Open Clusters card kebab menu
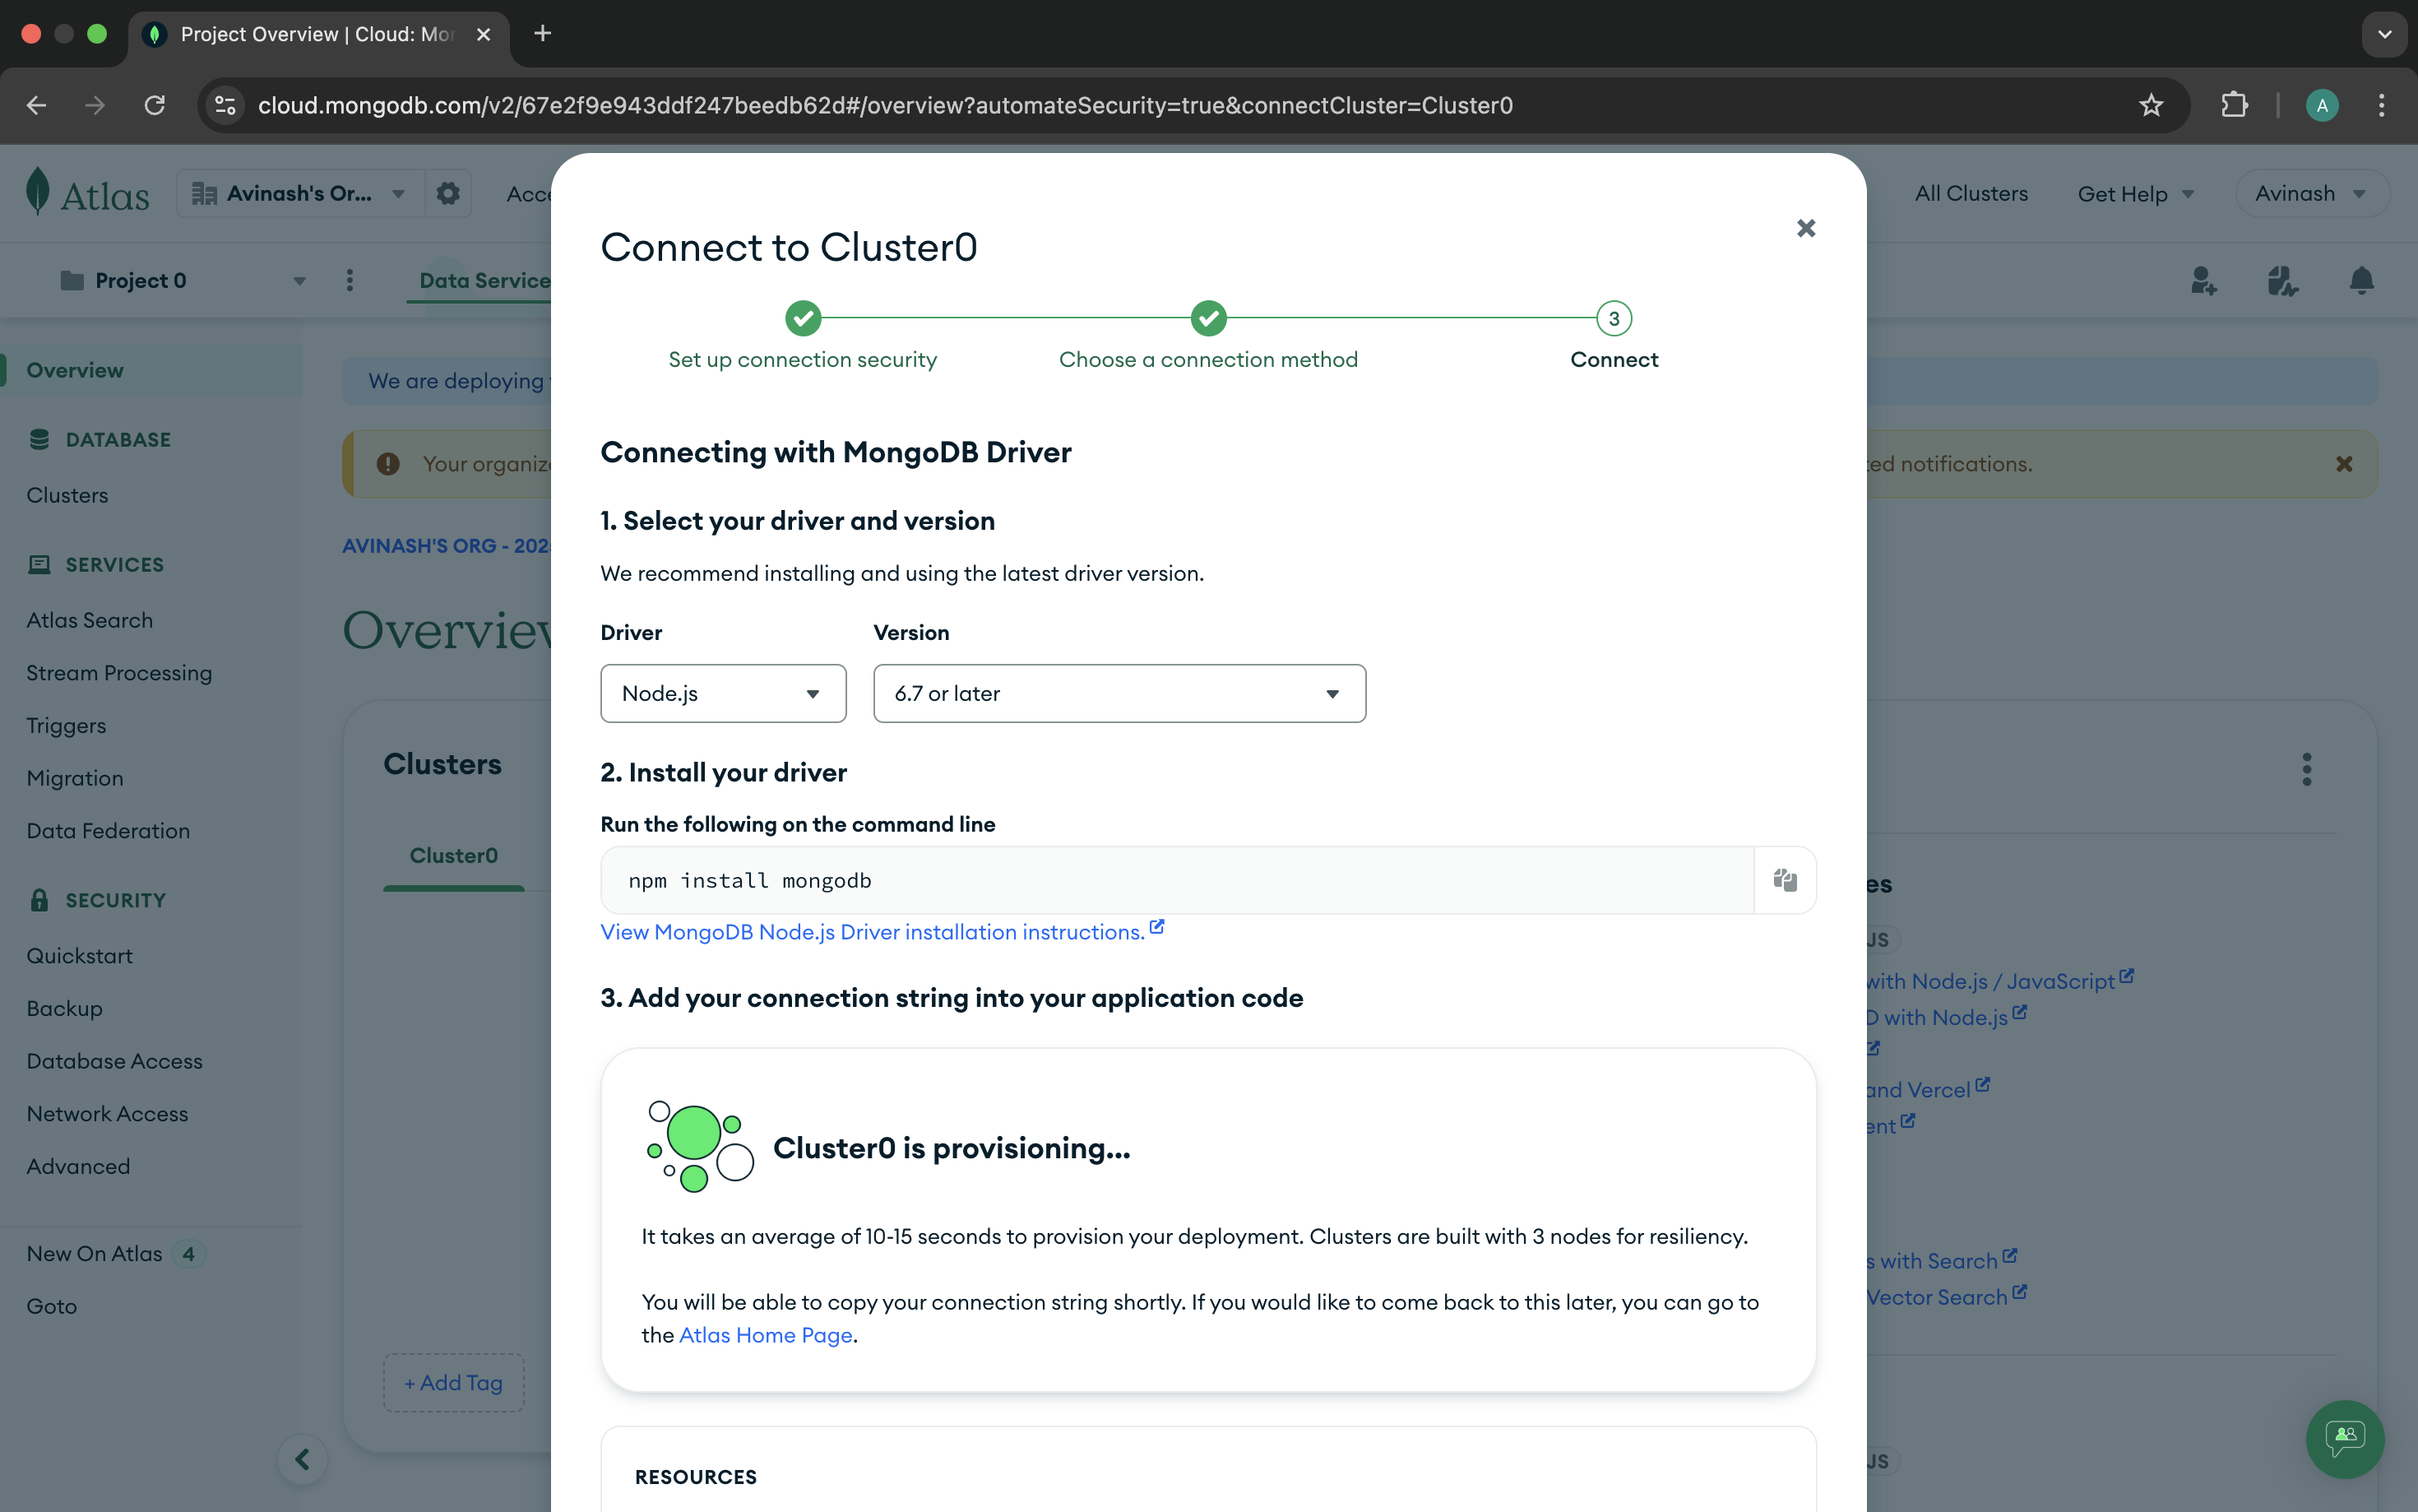This screenshot has height=1512, width=2418. (x=2306, y=769)
